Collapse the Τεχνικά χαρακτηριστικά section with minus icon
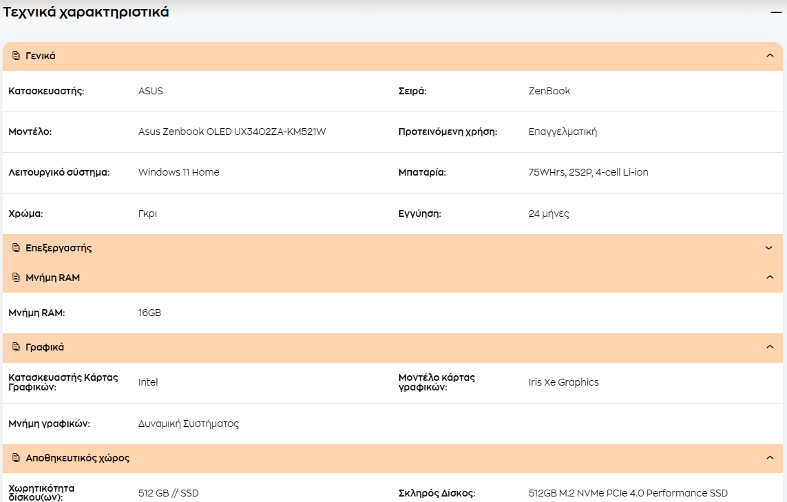This screenshot has height=502, width=787. (x=776, y=12)
